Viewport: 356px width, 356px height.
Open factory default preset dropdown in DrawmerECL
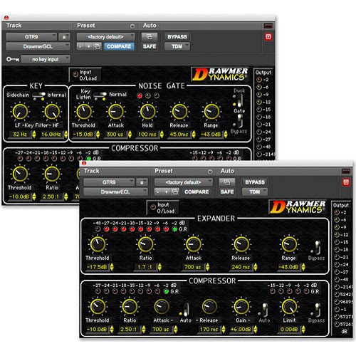coord(184,182)
